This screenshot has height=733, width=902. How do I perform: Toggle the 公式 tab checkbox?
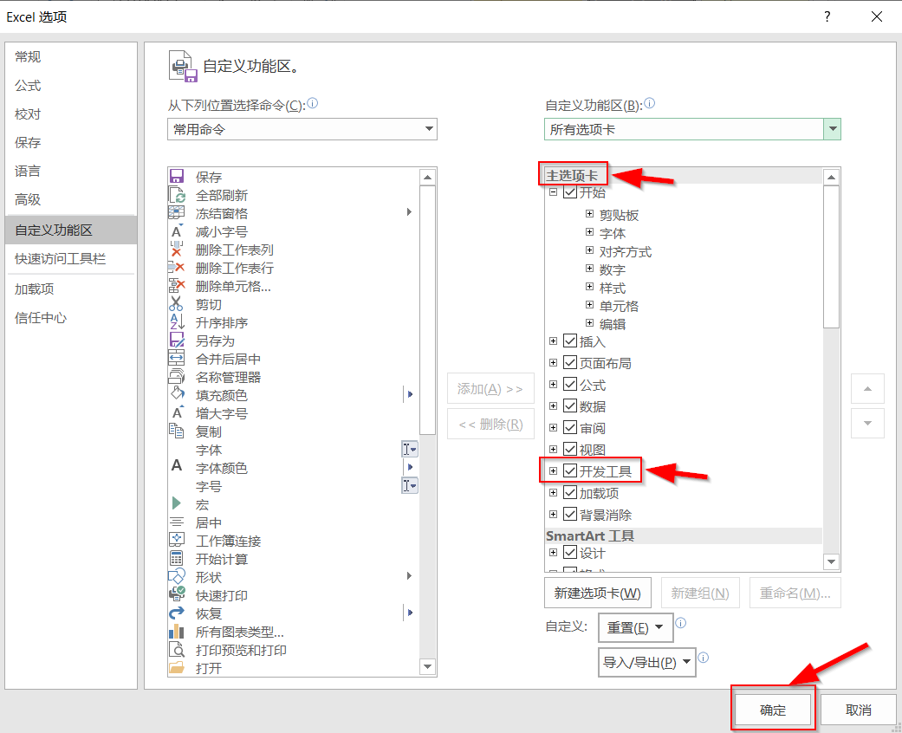[570, 385]
